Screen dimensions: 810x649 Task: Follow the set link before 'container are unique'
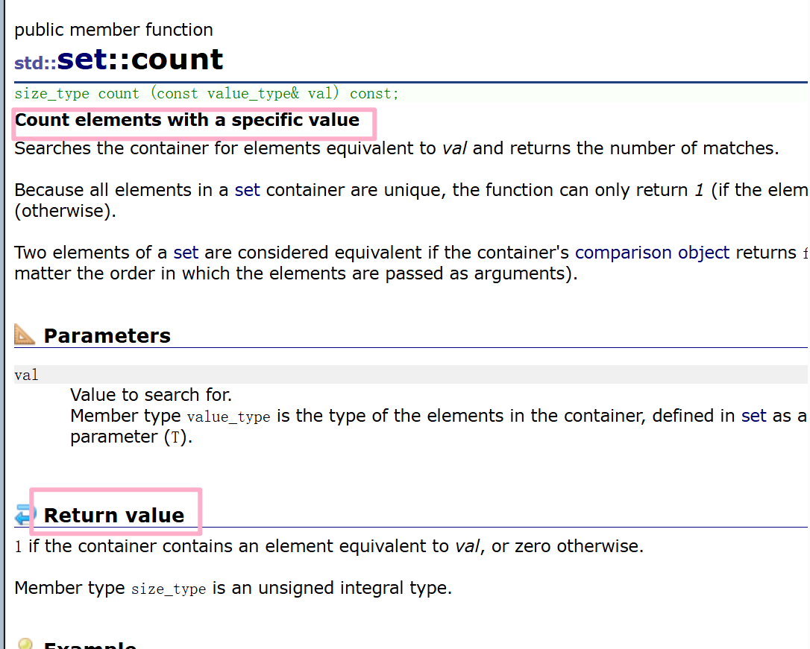pyautogui.click(x=247, y=190)
